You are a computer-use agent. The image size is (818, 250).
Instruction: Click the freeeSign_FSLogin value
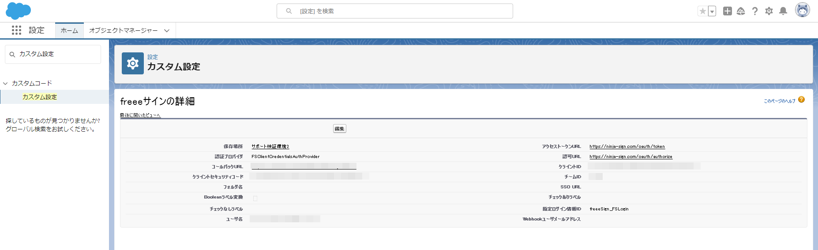[609, 209]
